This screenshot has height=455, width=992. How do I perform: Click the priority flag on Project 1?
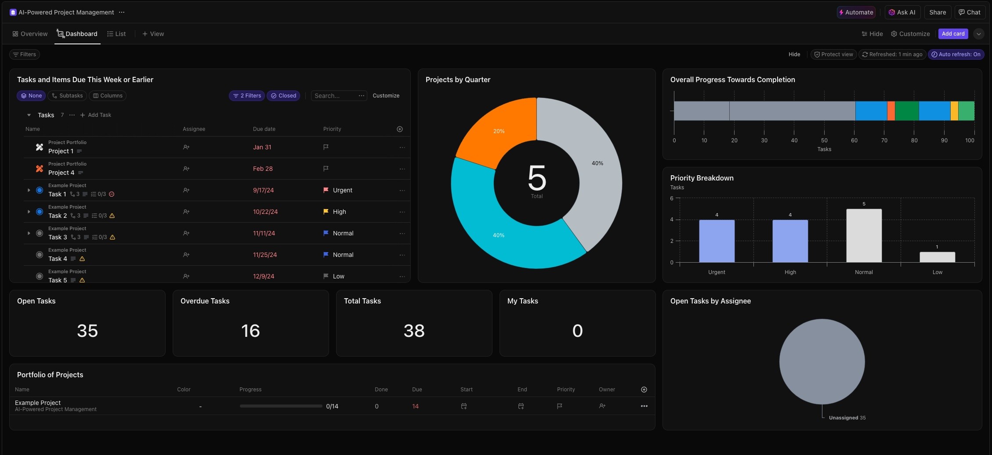pos(326,147)
